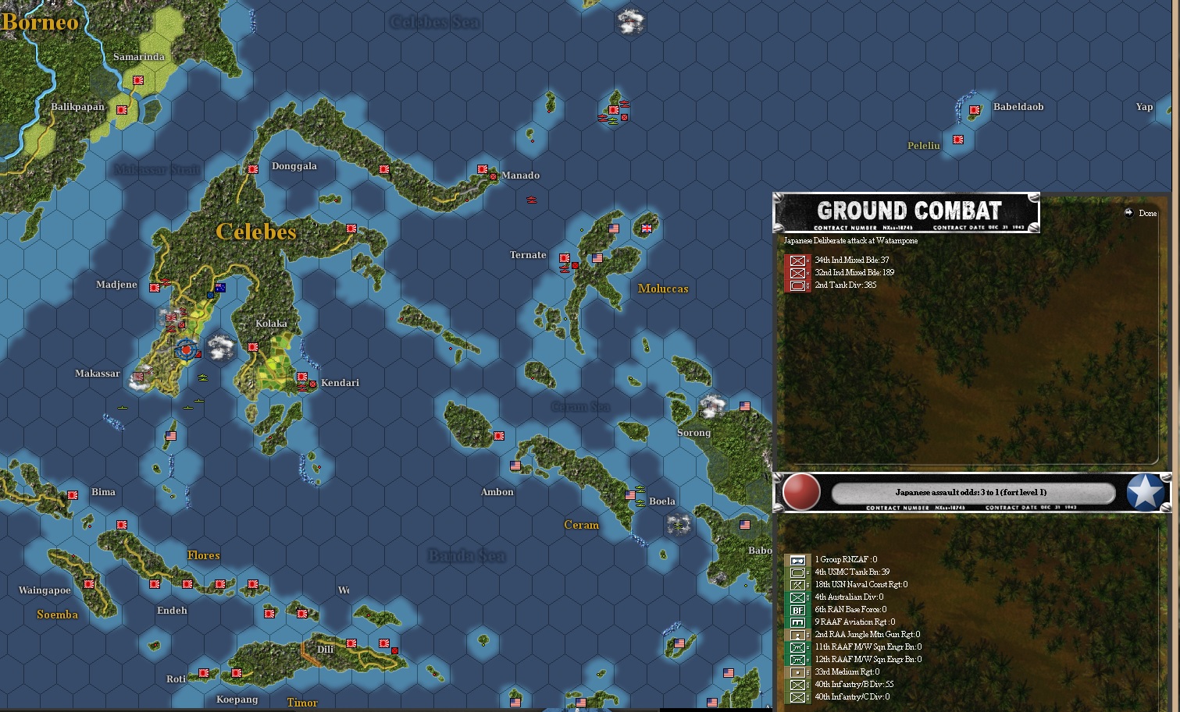
Task: Click the Japanese base flag at Balikpapan
Action: (122, 110)
